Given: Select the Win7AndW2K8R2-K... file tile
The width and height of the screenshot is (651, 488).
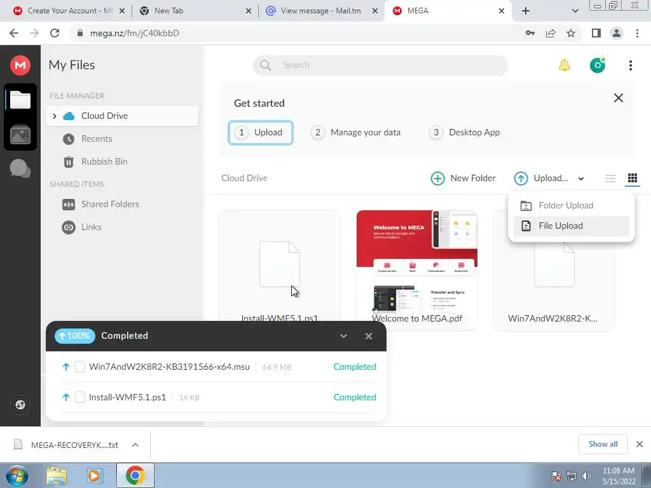Looking at the screenshot, I should pos(554,287).
